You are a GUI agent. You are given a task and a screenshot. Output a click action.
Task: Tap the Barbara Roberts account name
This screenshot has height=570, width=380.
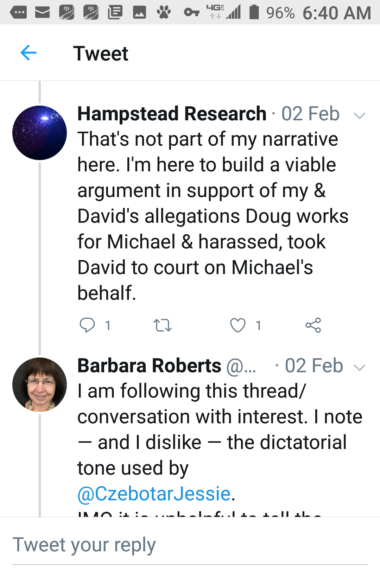149,366
